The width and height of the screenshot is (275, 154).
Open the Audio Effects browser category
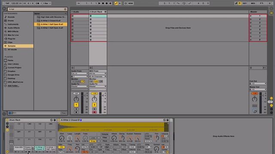[13, 28]
